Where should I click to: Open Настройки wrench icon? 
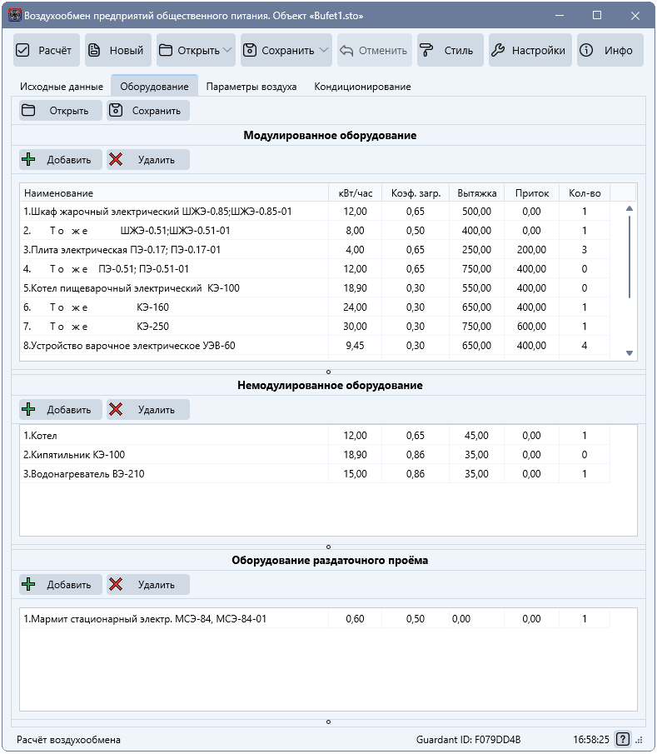pos(498,50)
